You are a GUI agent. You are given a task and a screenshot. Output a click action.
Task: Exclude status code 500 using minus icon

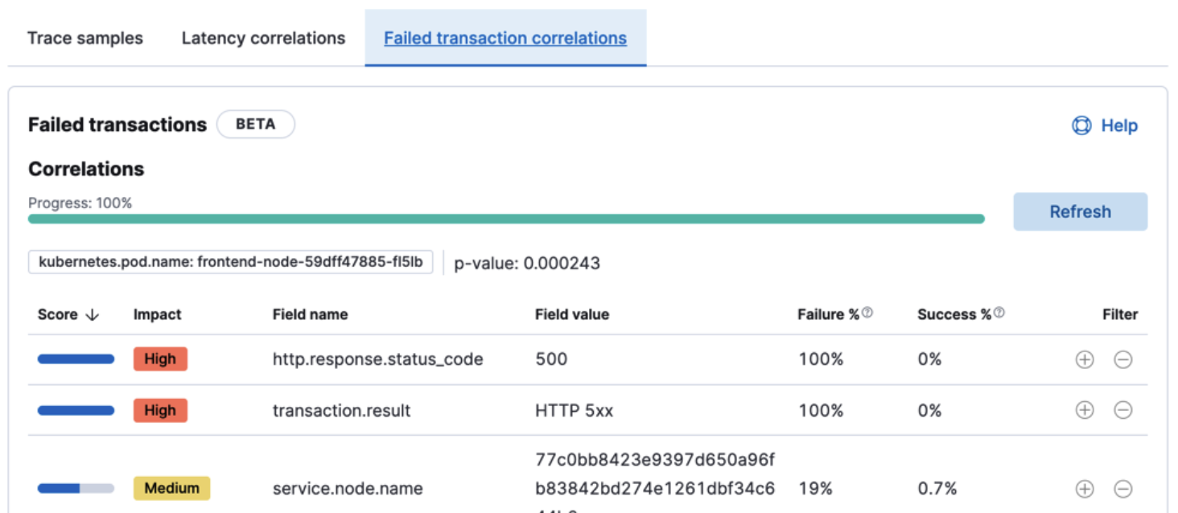(x=1124, y=359)
